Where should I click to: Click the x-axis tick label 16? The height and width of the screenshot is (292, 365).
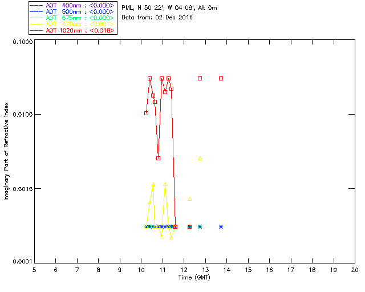tap(270, 270)
